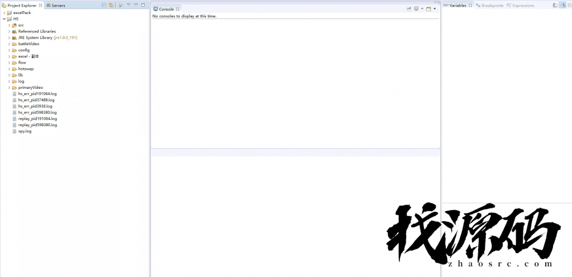Viewport: 572px width, 277px height.
Task: Click the hotswap folder icon
Action: (x=14, y=69)
